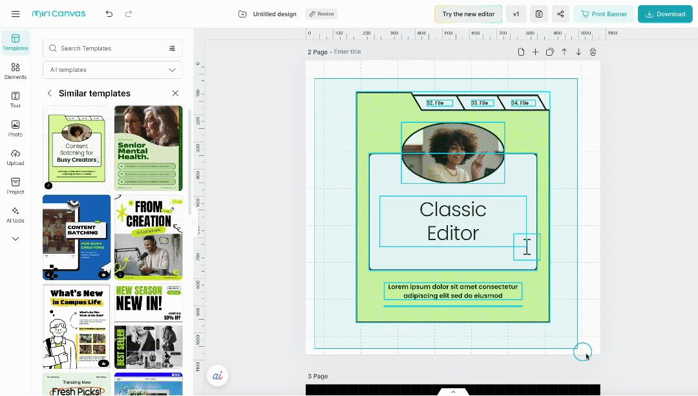This screenshot has height=396, width=698.
Task: Open the hamburger main menu
Action: [x=16, y=14]
